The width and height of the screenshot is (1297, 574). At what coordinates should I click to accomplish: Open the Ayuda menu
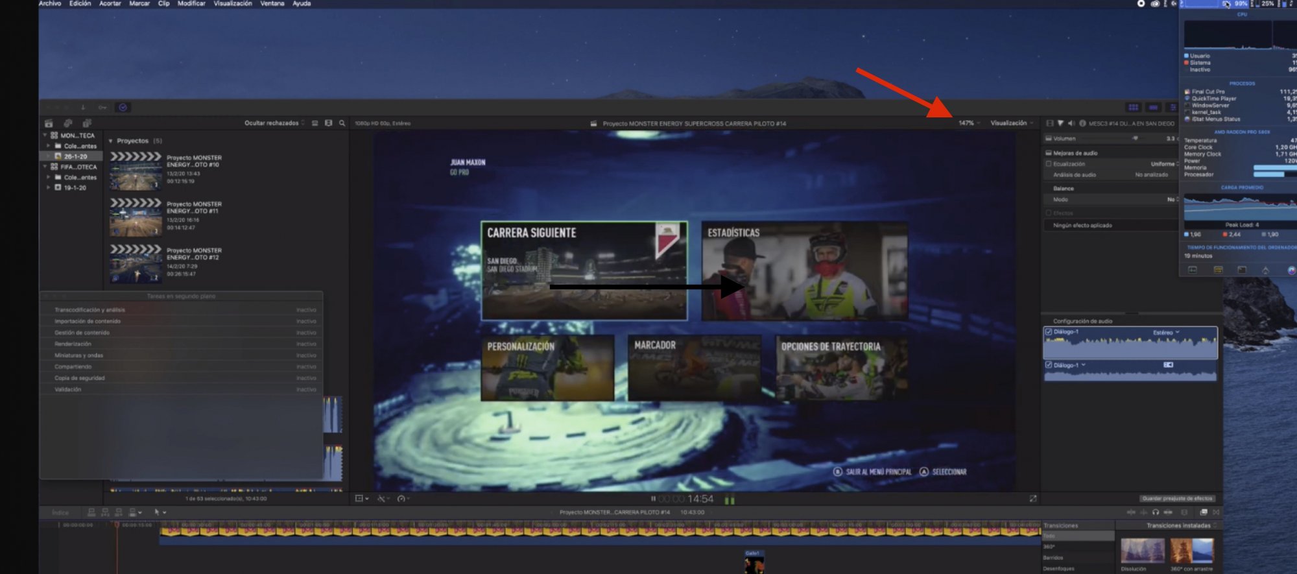302,3
